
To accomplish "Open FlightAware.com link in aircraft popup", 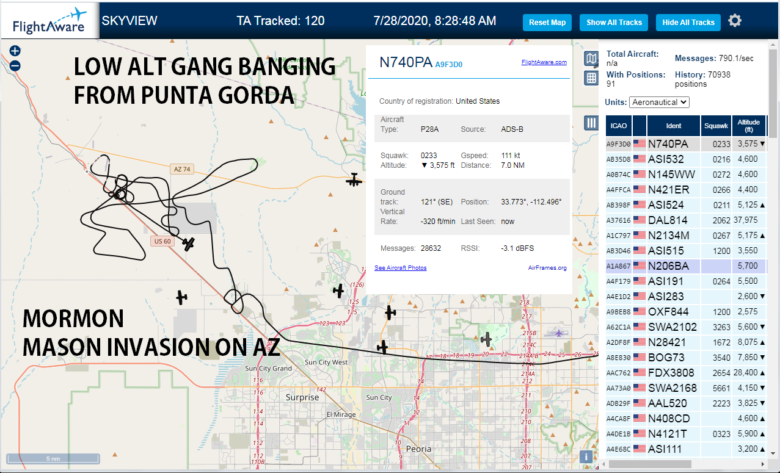I will (x=544, y=62).
